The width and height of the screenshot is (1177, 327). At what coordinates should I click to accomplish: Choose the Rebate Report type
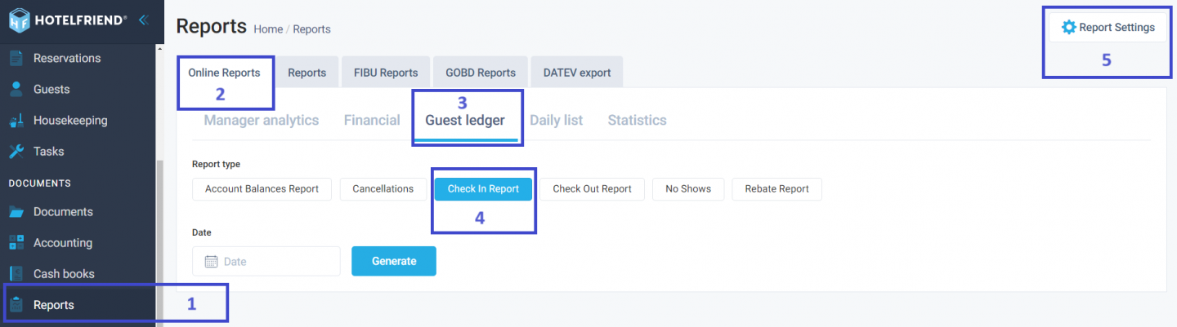(776, 188)
